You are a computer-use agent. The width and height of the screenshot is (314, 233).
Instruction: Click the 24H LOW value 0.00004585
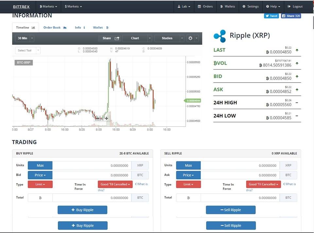[x=279, y=118]
